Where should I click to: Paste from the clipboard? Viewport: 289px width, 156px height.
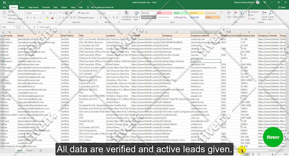[x=4, y=15]
